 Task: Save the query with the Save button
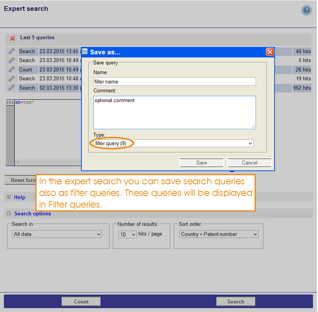click(201, 163)
